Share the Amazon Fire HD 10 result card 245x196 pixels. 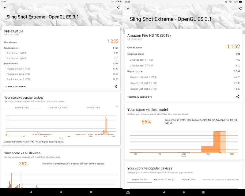pos(238,97)
